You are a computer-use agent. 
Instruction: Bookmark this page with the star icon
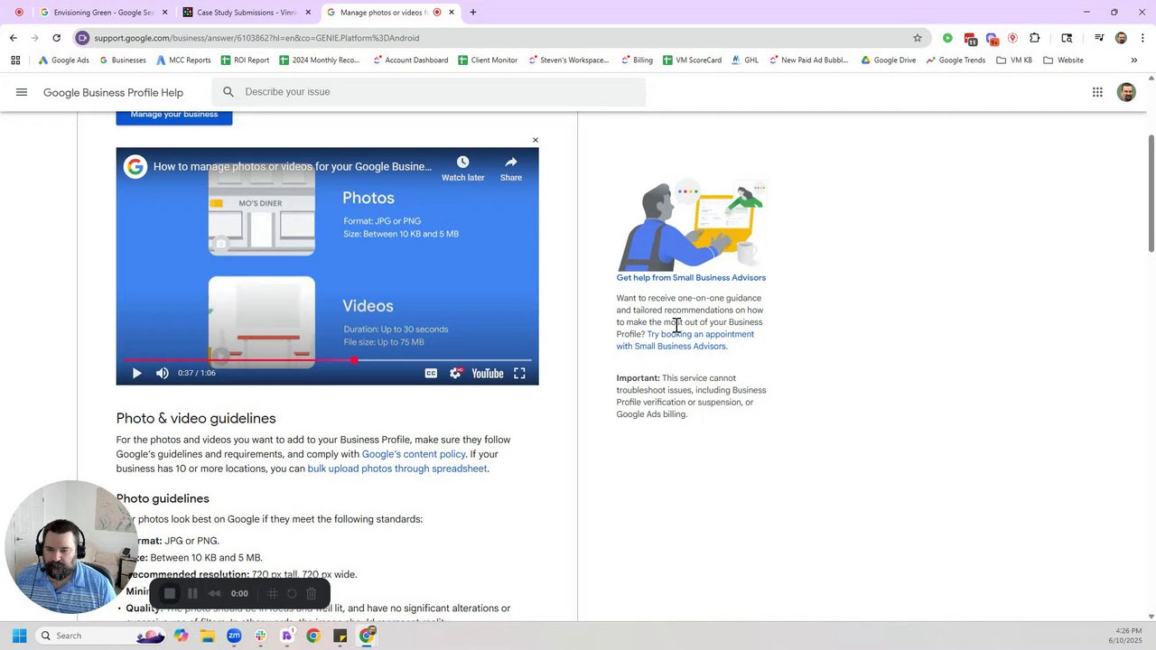coord(918,38)
